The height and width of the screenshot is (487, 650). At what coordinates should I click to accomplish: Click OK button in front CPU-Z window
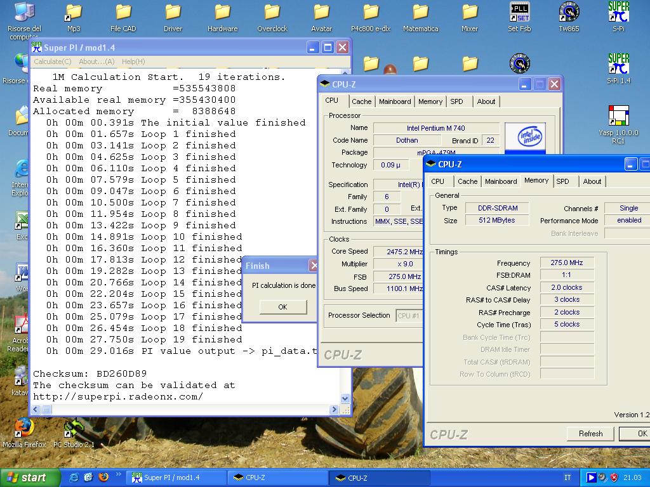(635, 434)
